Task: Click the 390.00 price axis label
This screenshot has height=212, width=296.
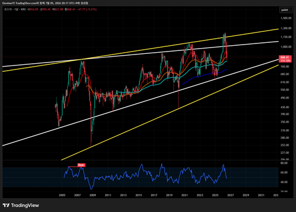Action: point(285,114)
